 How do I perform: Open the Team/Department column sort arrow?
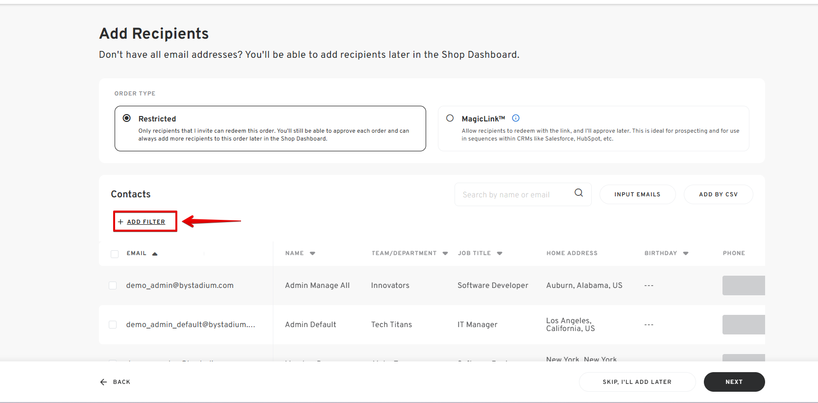445,254
